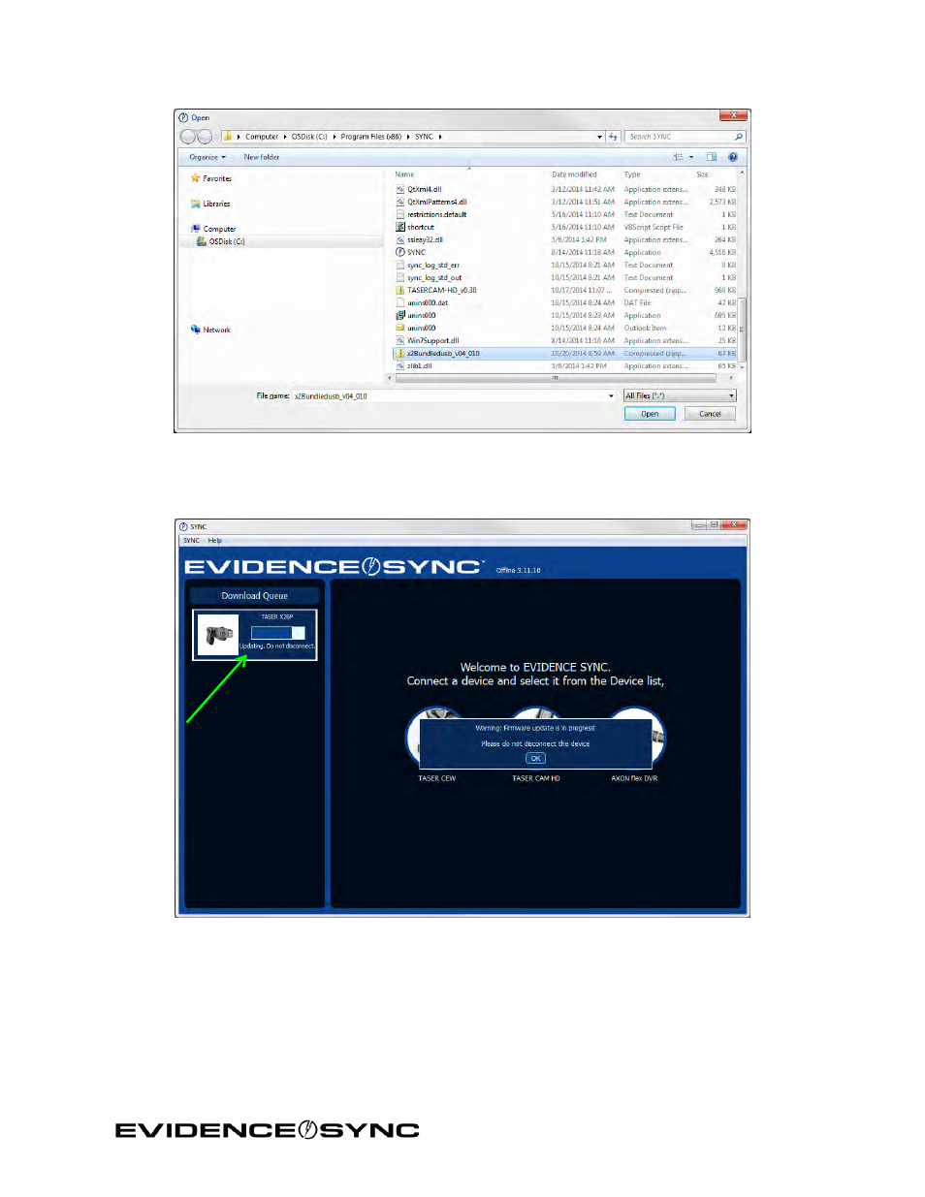
Task: Click the Program Files (x86) path segment
Action: point(370,137)
